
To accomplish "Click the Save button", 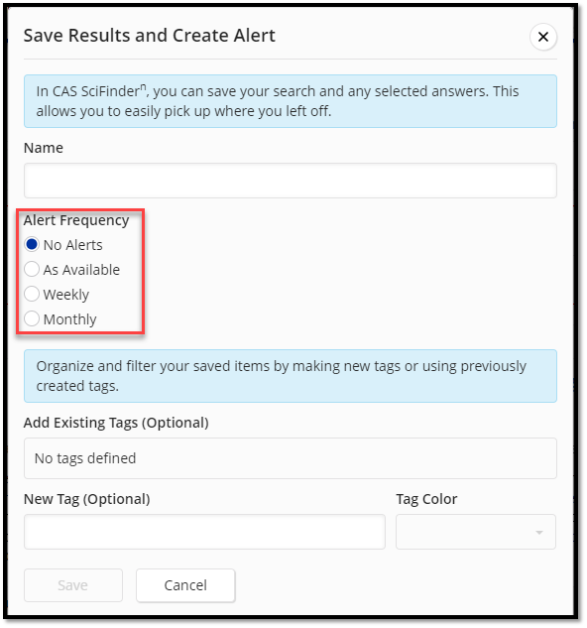I will [72, 585].
